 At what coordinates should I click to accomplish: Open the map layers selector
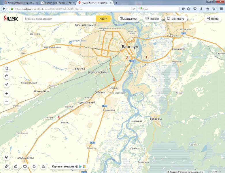[x=7, y=157]
